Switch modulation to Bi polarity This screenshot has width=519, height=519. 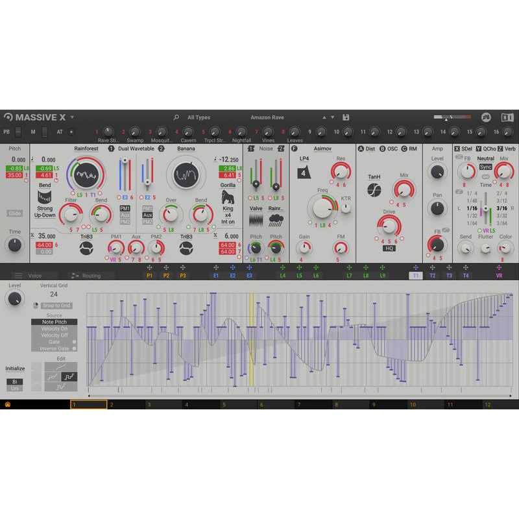pyautogui.click(x=14, y=381)
